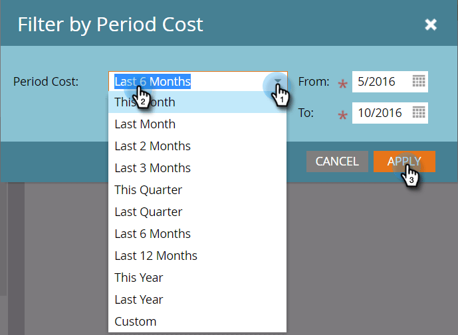Screen dimensions: 458x335
Task: Open the To date calendar picker
Action: click(x=419, y=112)
